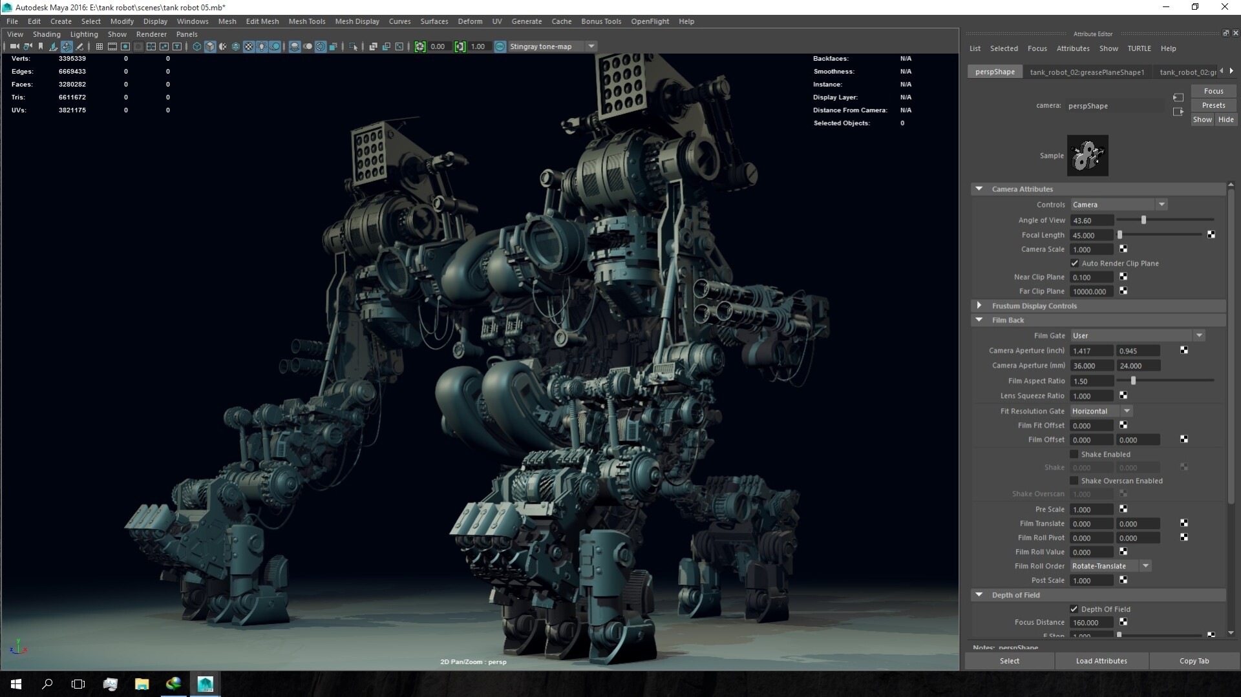Activate the Use All Lights icon

tap(261, 46)
